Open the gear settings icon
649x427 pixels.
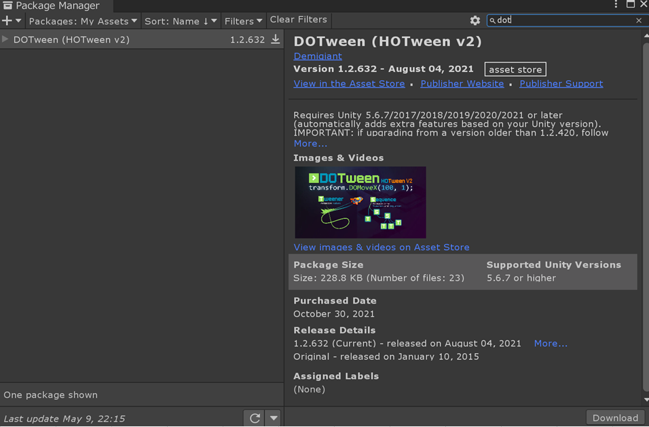pyautogui.click(x=475, y=21)
